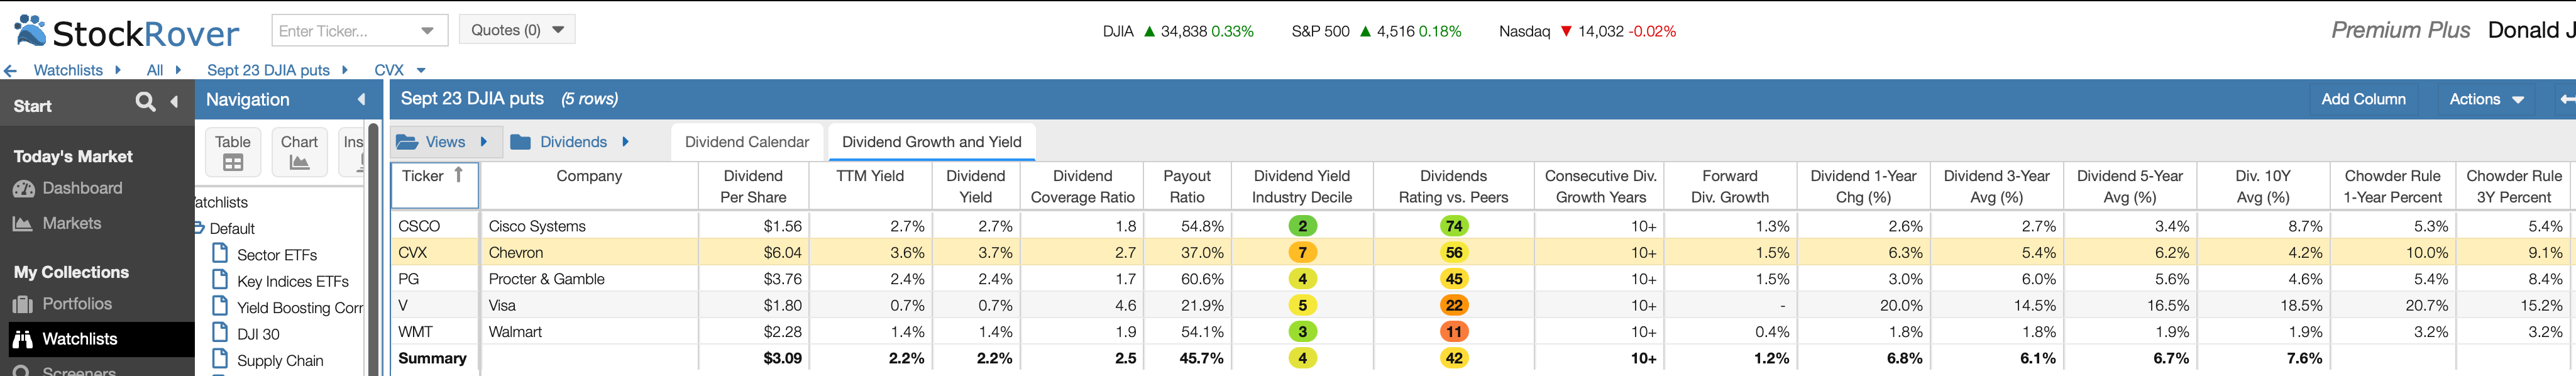Sort by Dividend Yield Industry Decile header
Image resolution: width=2576 pixels, height=376 pixels.
(x=1301, y=186)
